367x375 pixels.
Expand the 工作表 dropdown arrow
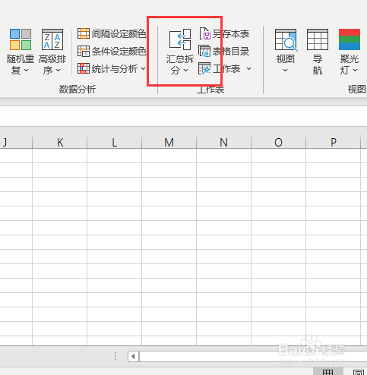click(x=248, y=68)
